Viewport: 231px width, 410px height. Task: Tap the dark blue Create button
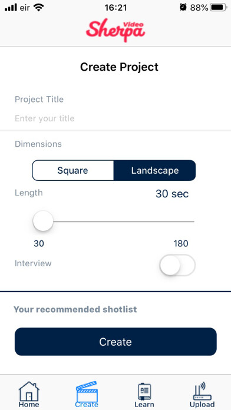(x=115, y=342)
